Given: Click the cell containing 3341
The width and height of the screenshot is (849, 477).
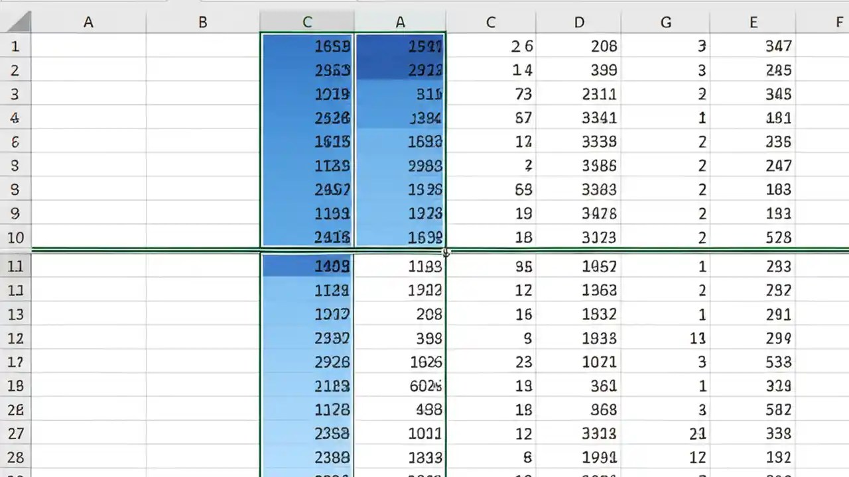Looking at the screenshot, I should 578,118.
